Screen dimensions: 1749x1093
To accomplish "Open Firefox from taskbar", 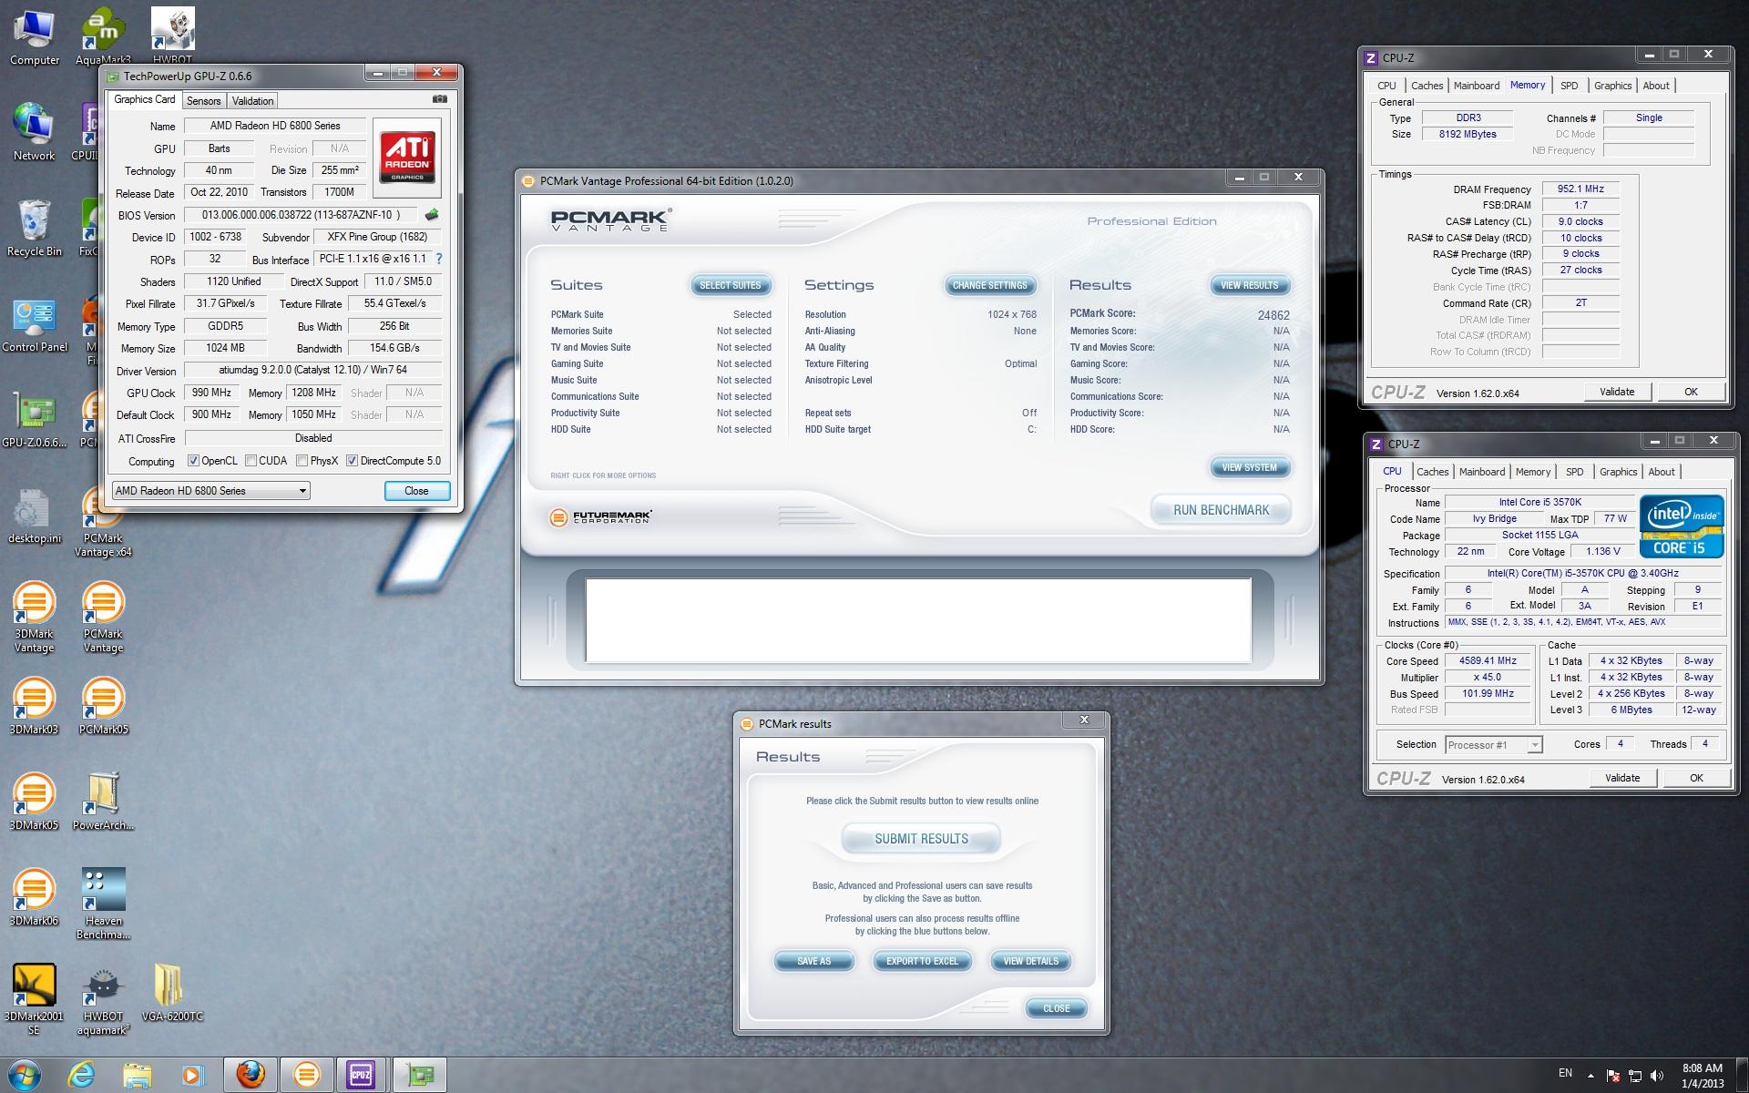I will 251,1075.
